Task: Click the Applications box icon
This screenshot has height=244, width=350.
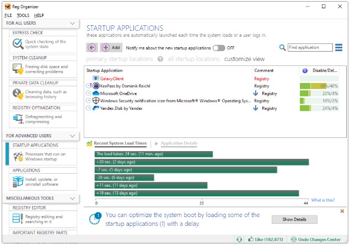Action: click(x=17, y=182)
